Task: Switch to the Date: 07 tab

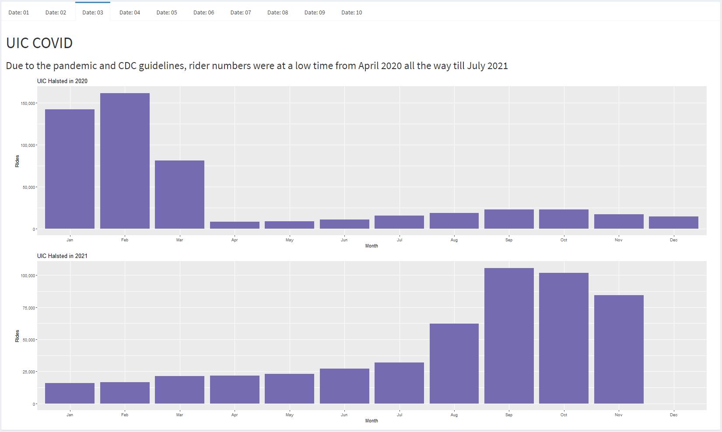Action: [x=240, y=12]
